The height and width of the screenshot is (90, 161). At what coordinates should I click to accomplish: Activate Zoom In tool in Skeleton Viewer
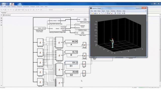[x=102, y=13]
